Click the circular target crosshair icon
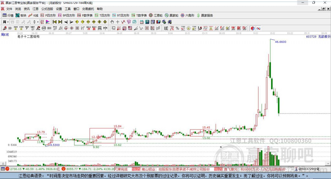Screen dimensions: 331x179 66,28
